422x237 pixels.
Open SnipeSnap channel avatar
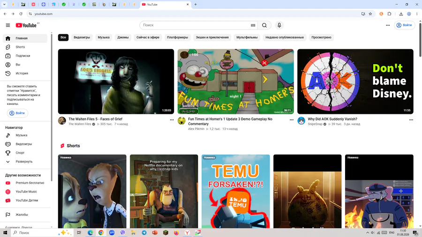pos(301,121)
